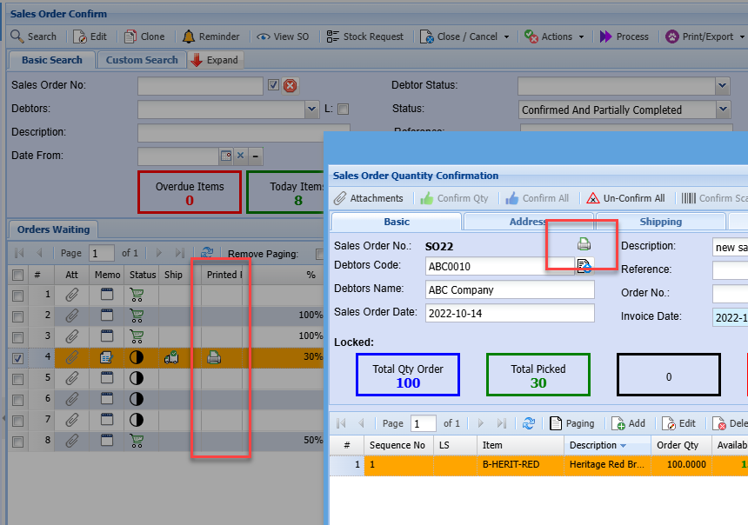Uncheck the selected row 4 checkbox
The width and height of the screenshot is (748, 525).
(x=18, y=357)
